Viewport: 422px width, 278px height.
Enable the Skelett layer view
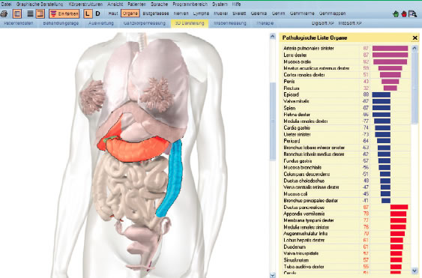click(x=239, y=13)
